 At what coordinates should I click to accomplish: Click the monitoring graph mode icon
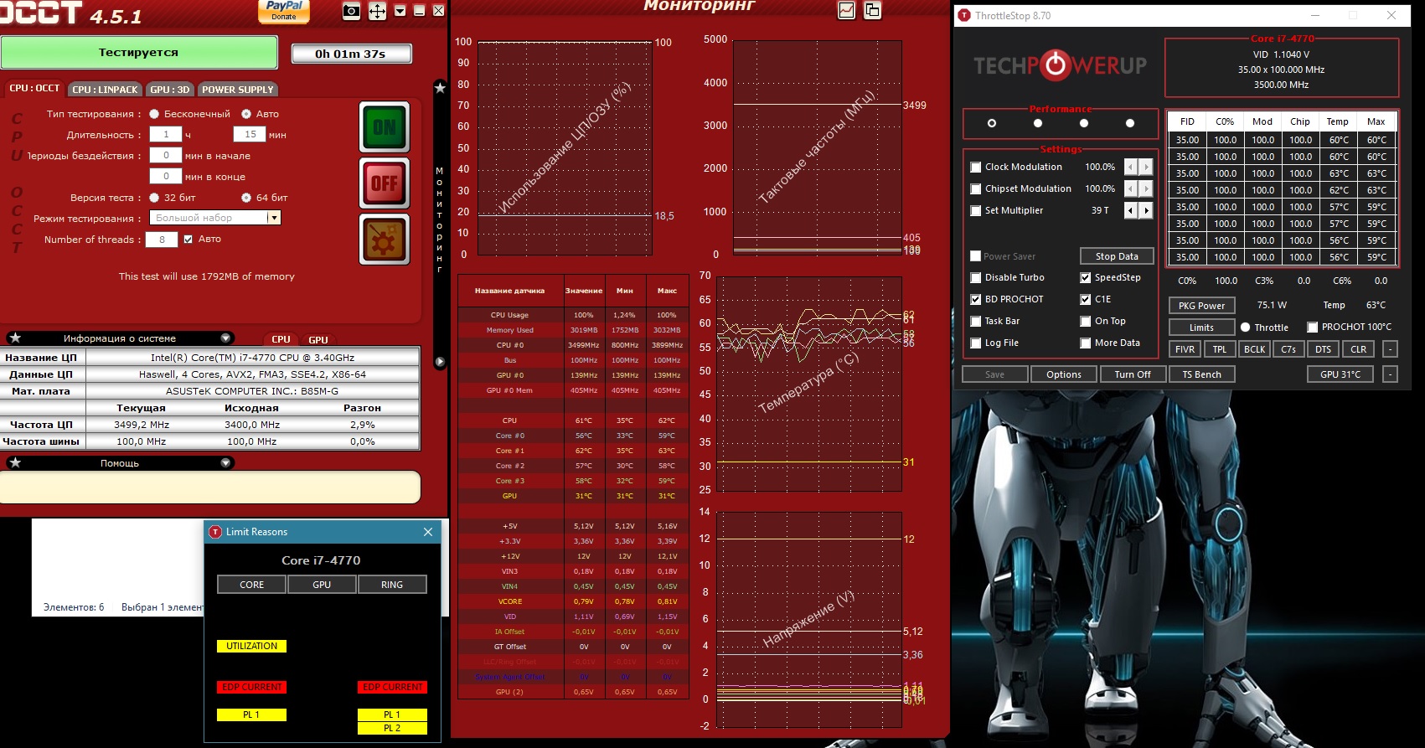847,10
